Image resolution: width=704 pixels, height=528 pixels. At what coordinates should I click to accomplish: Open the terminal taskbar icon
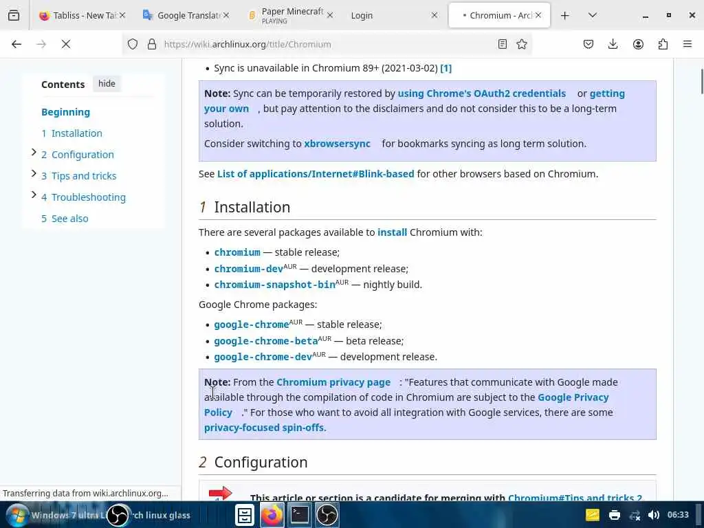click(300, 515)
